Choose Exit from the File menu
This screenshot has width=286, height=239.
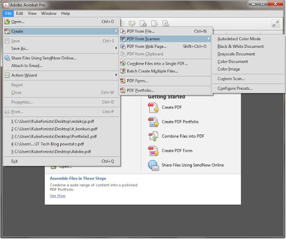pyautogui.click(x=62, y=161)
